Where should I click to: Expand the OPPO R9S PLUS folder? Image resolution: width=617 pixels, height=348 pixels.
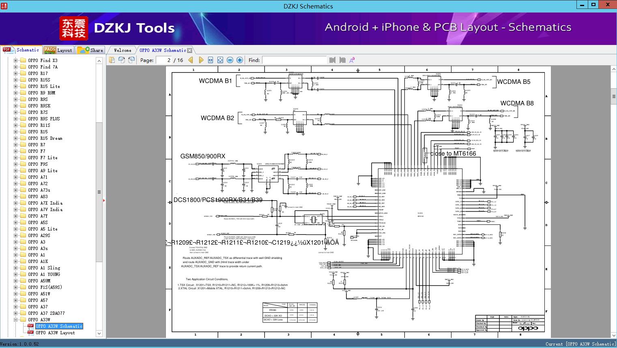click(16, 119)
